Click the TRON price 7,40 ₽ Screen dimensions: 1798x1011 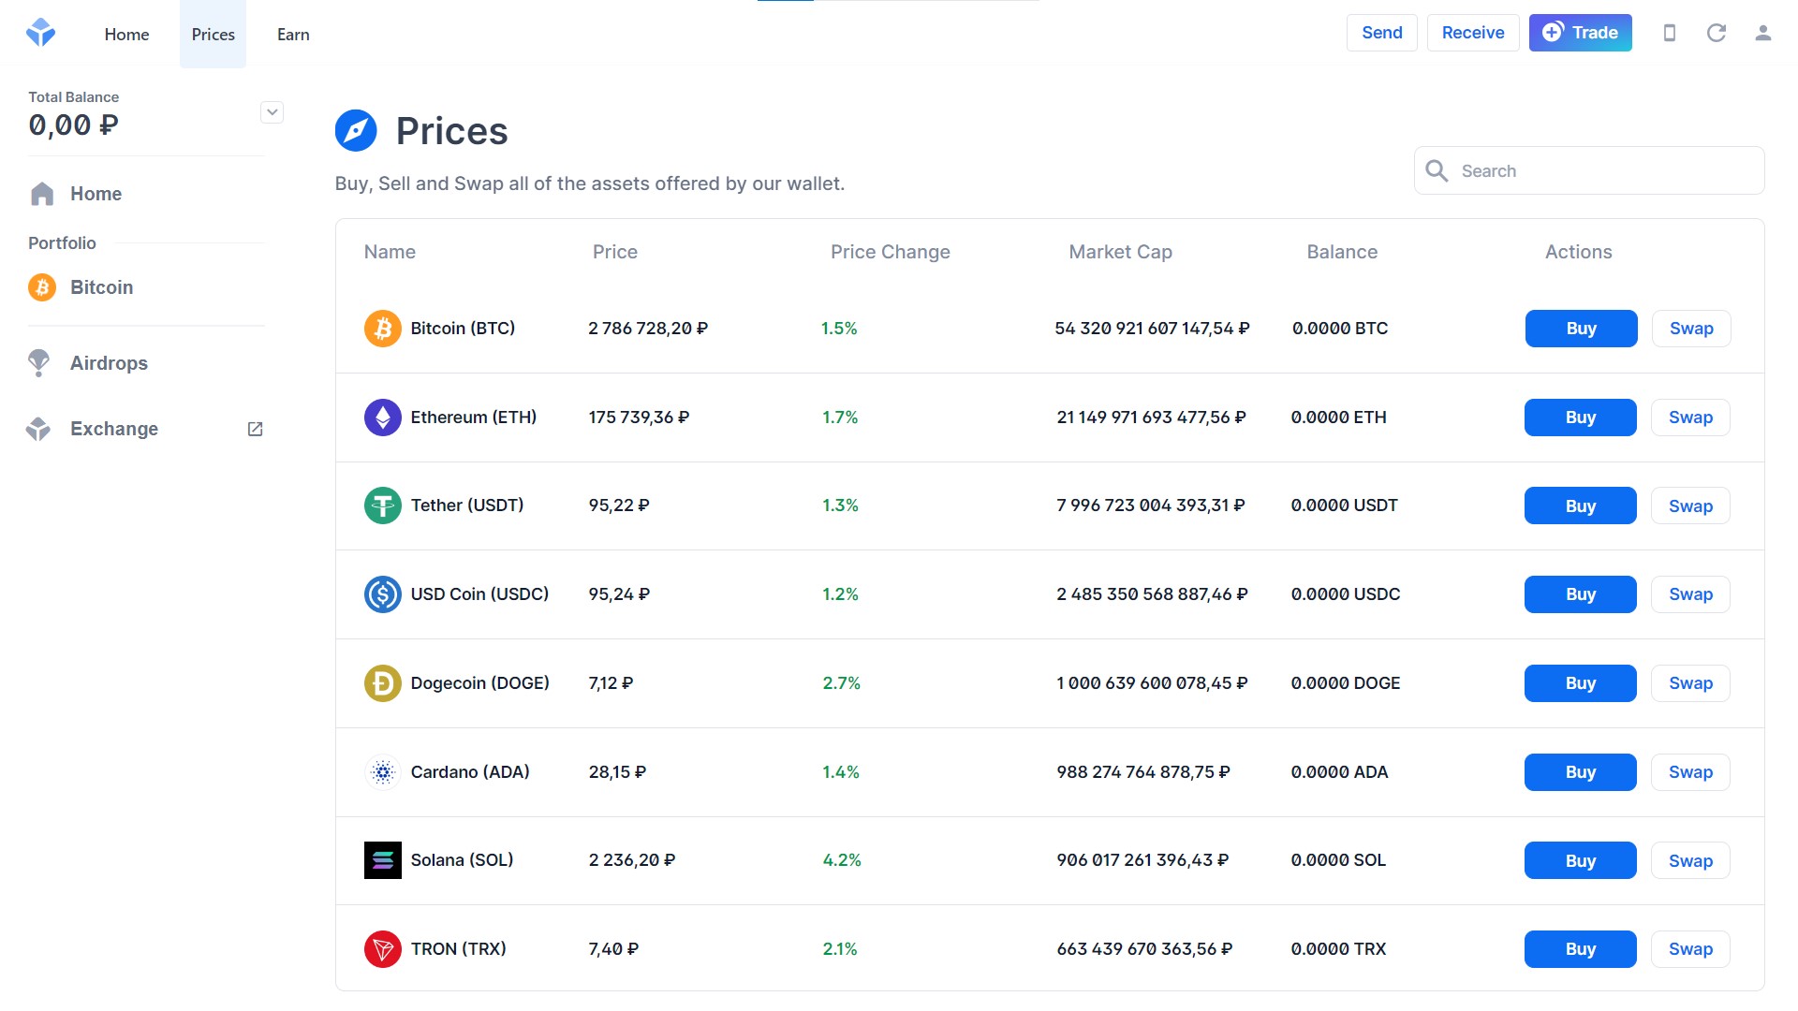pos(613,949)
